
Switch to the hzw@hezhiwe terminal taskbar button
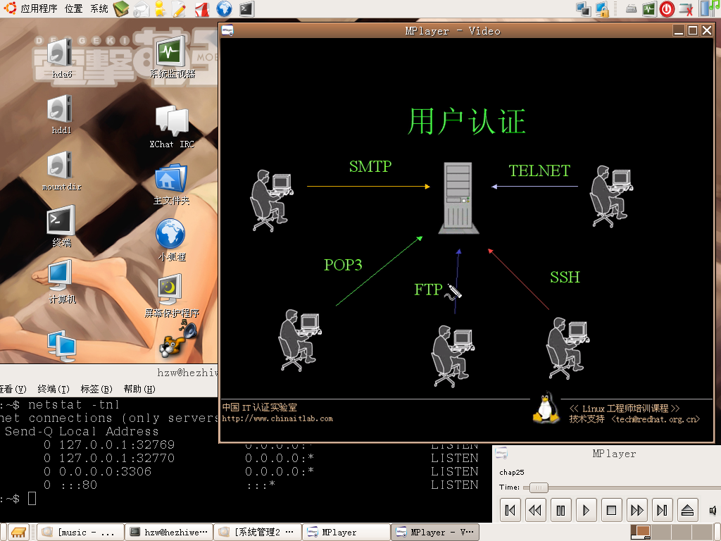[x=169, y=533]
